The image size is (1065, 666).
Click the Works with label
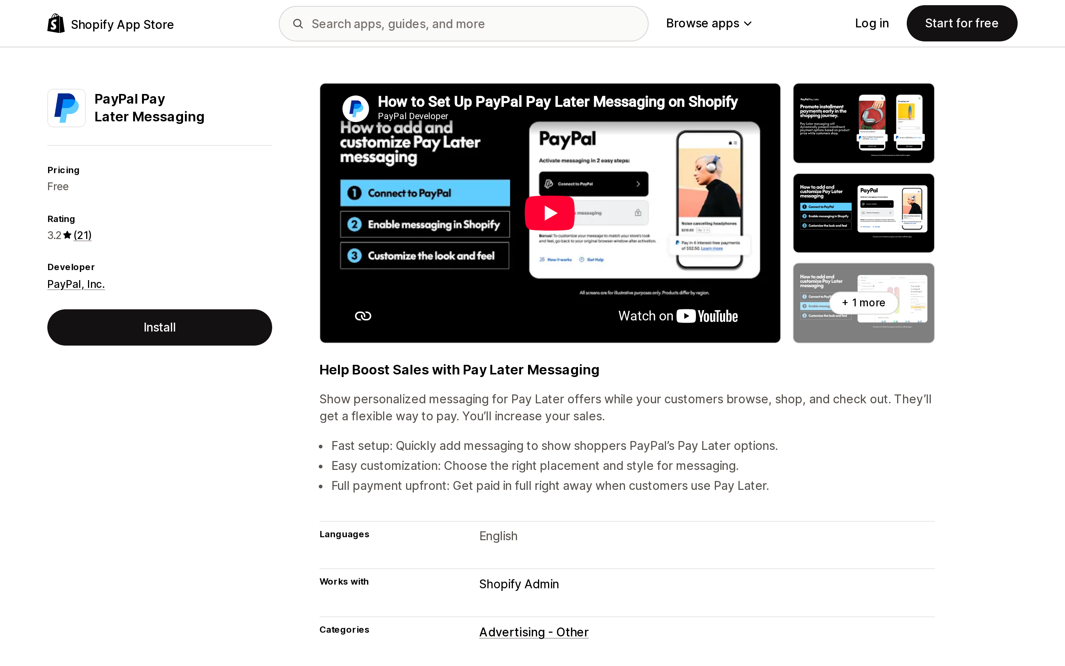pos(344,581)
